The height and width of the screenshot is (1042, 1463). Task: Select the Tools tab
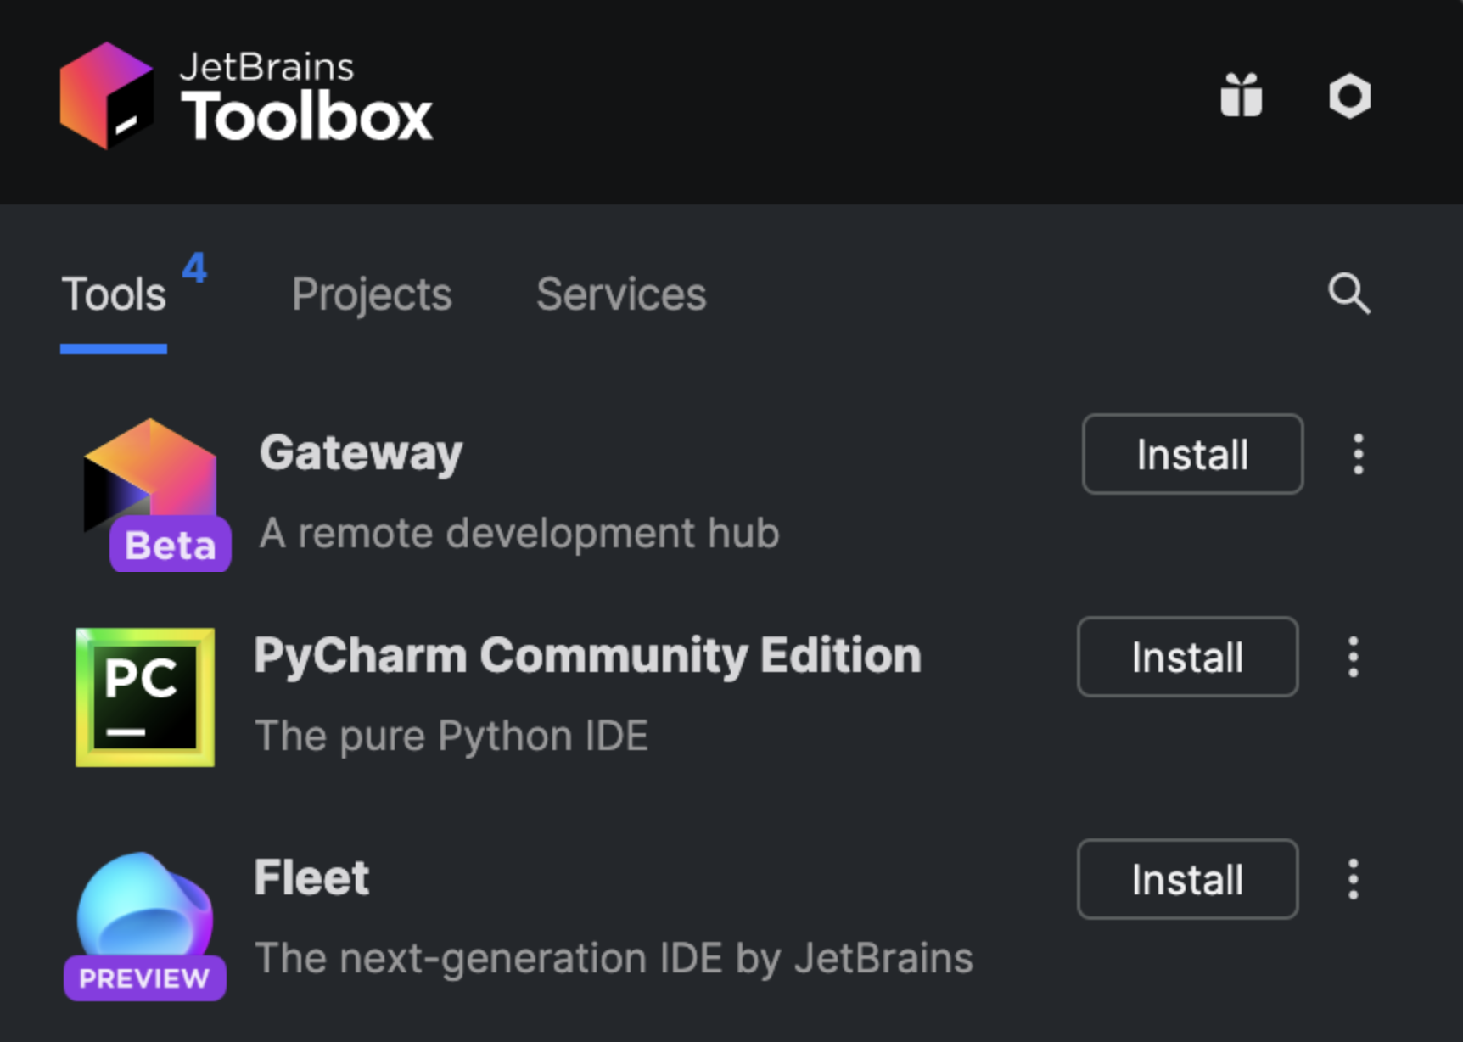pos(113,294)
